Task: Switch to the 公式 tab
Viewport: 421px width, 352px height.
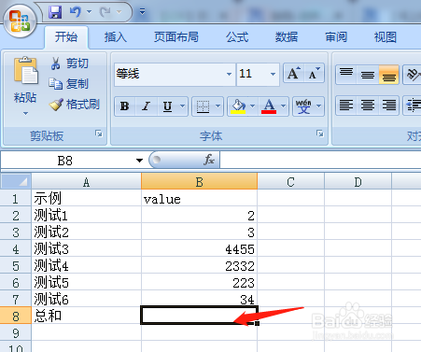Action: [x=237, y=37]
